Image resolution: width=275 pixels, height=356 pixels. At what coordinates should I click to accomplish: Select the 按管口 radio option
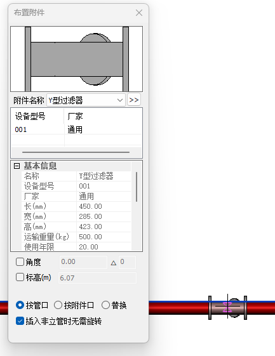[x=20, y=305]
